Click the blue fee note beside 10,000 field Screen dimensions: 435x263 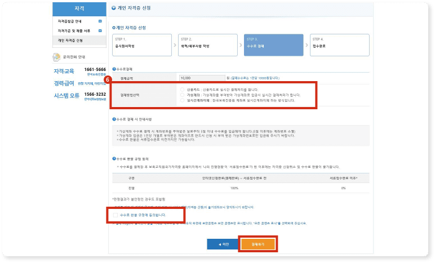click(255, 78)
